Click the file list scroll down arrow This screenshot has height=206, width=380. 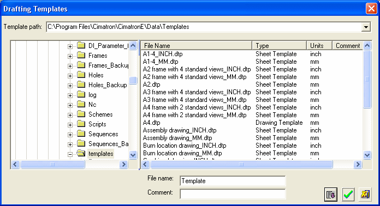(367, 155)
